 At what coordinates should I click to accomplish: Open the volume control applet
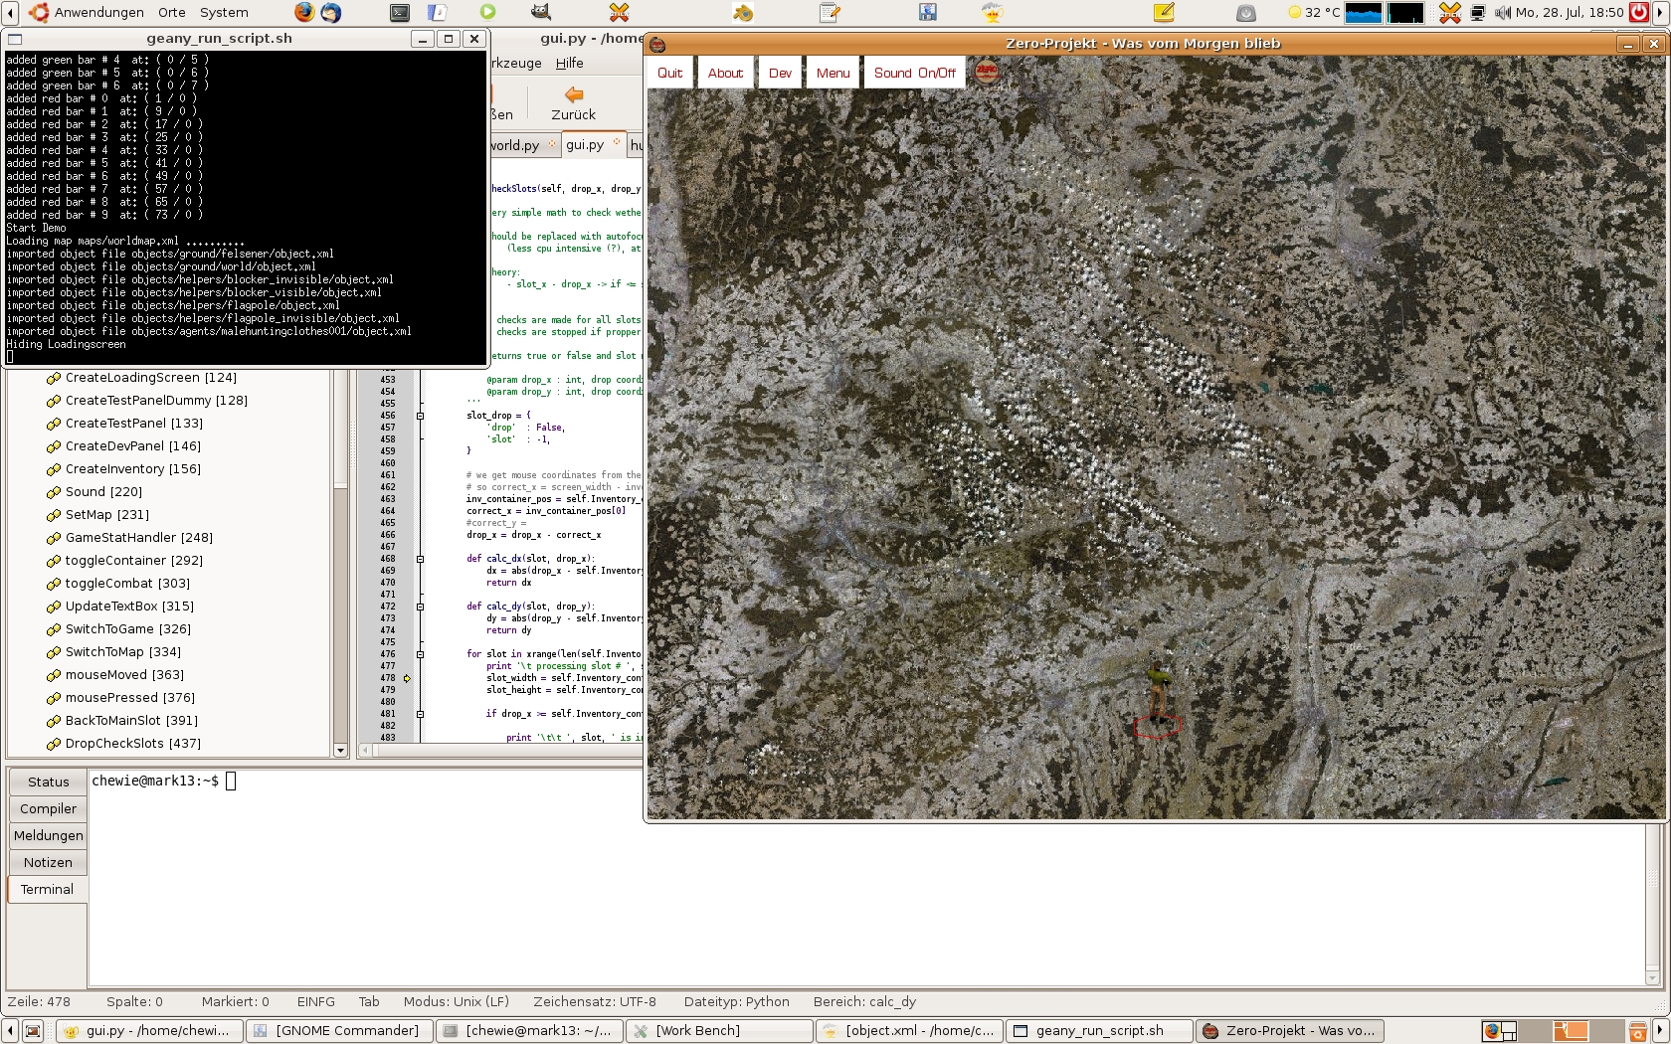pyautogui.click(x=1502, y=12)
